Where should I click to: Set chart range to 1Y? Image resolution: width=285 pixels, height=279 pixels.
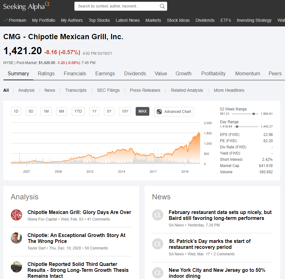coord(94,111)
